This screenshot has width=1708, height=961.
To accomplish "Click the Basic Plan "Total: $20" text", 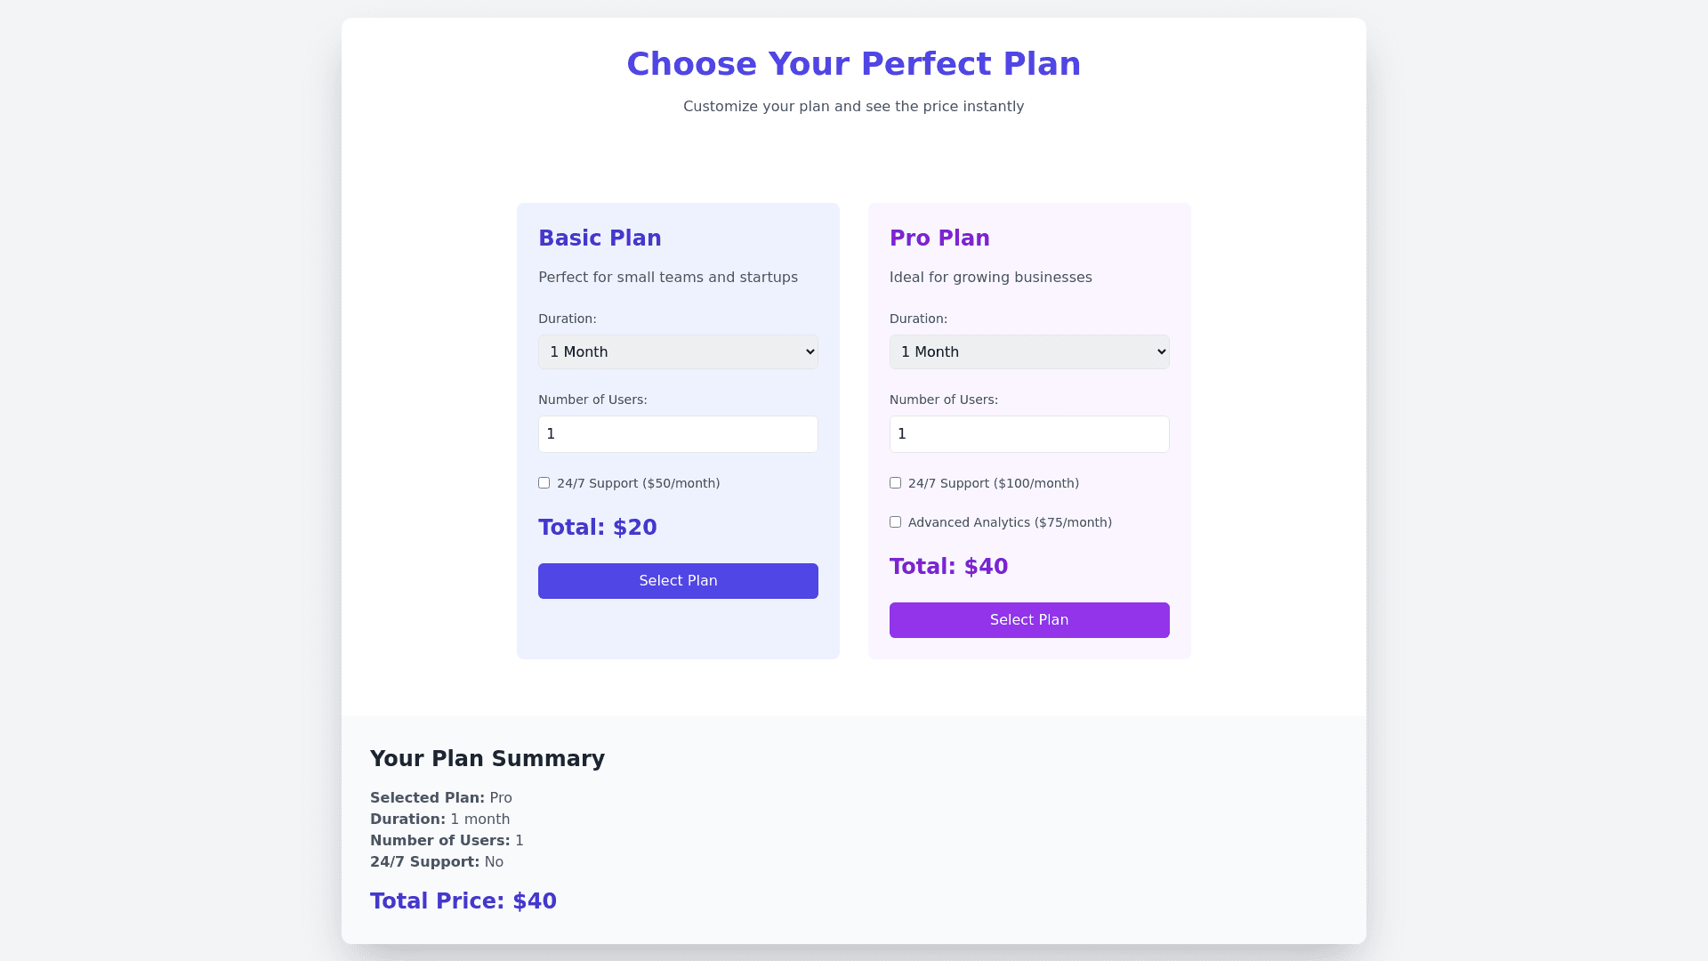I will point(598,528).
